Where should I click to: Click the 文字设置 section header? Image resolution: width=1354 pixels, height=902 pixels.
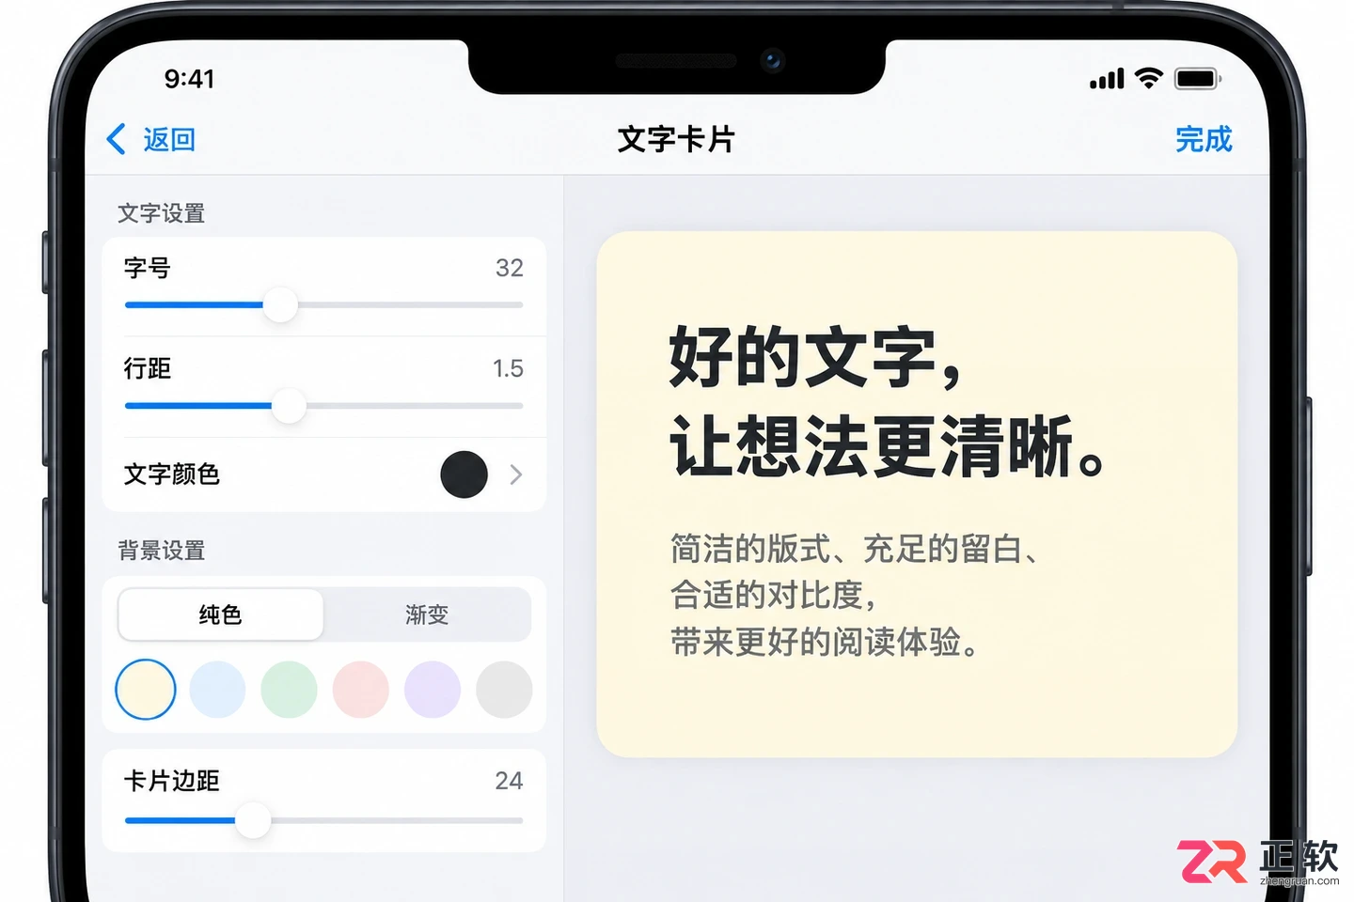click(161, 213)
